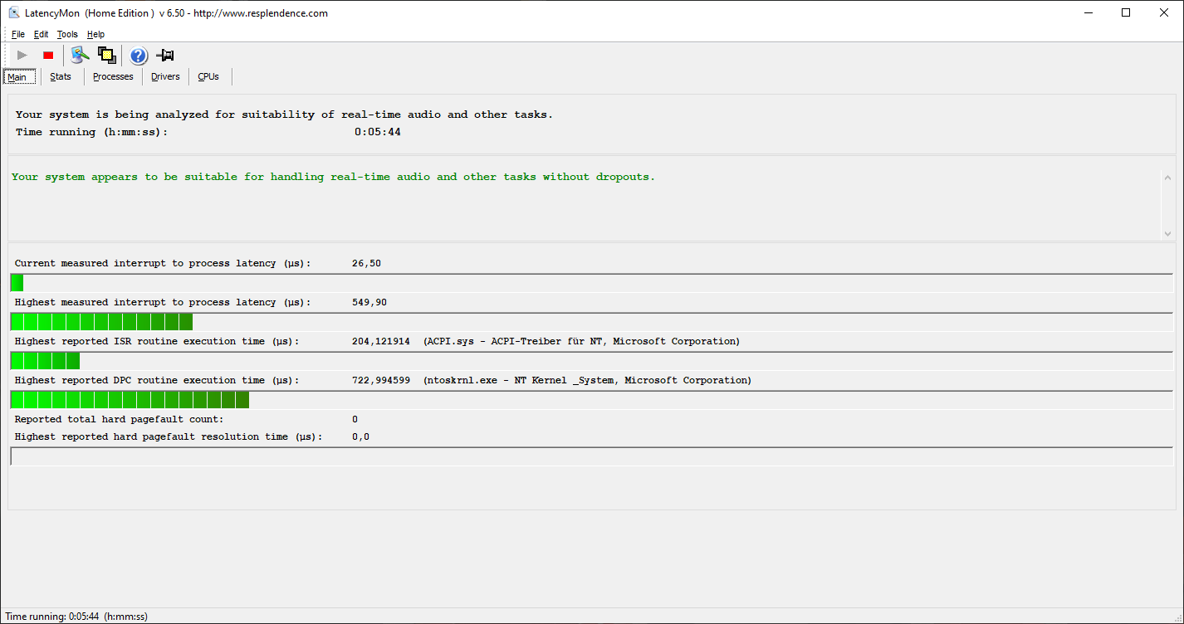The height and width of the screenshot is (624, 1184).
Task: Open the Tools menu
Action: [x=67, y=34]
